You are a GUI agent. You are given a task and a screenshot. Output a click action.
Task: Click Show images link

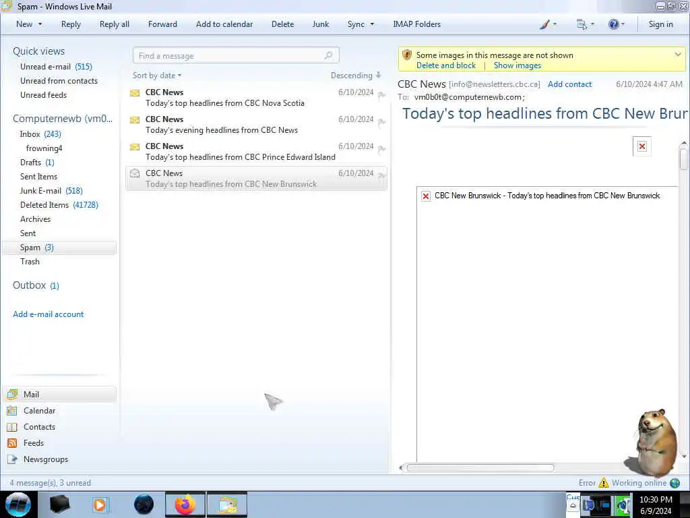pos(517,65)
